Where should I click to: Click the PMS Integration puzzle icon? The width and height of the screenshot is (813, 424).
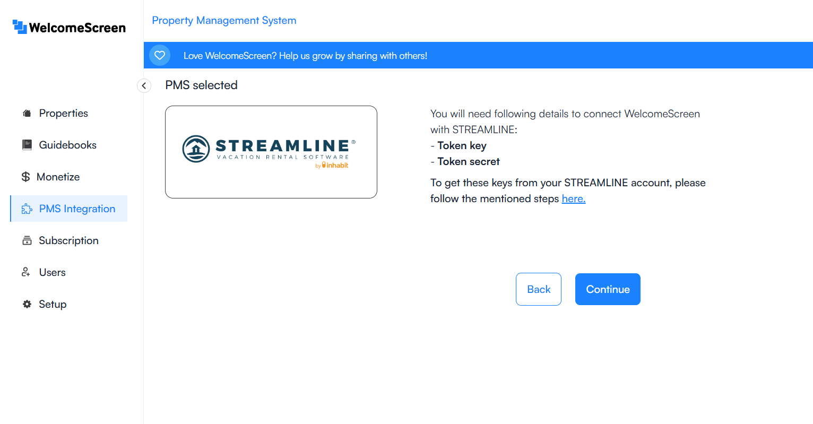coord(27,209)
